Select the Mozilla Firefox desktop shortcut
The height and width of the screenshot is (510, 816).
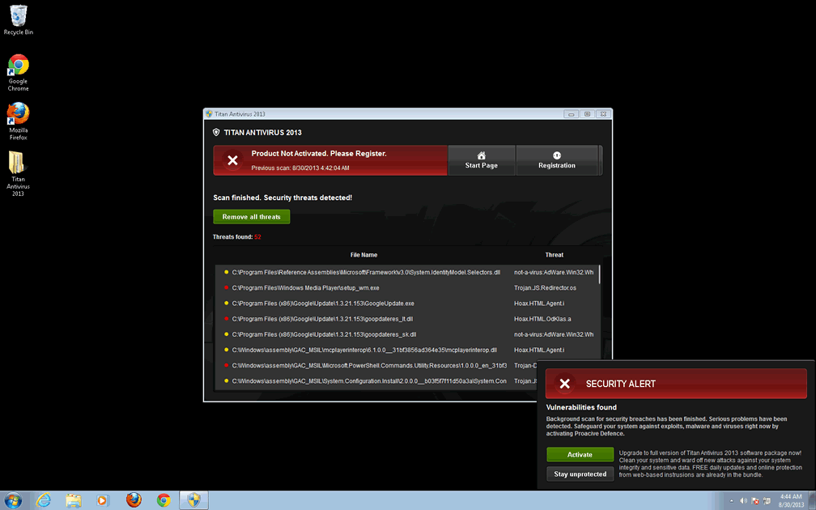pyautogui.click(x=18, y=121)
